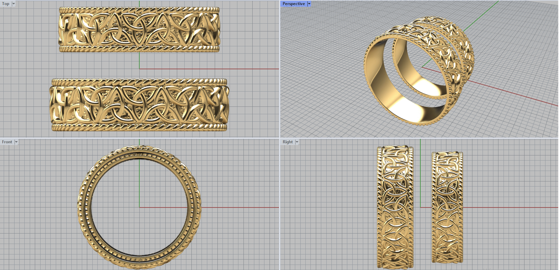This screenshot has width=560, height=270.
Task: Activate the Top viewport title label
Action: click(x=6, y=4)
